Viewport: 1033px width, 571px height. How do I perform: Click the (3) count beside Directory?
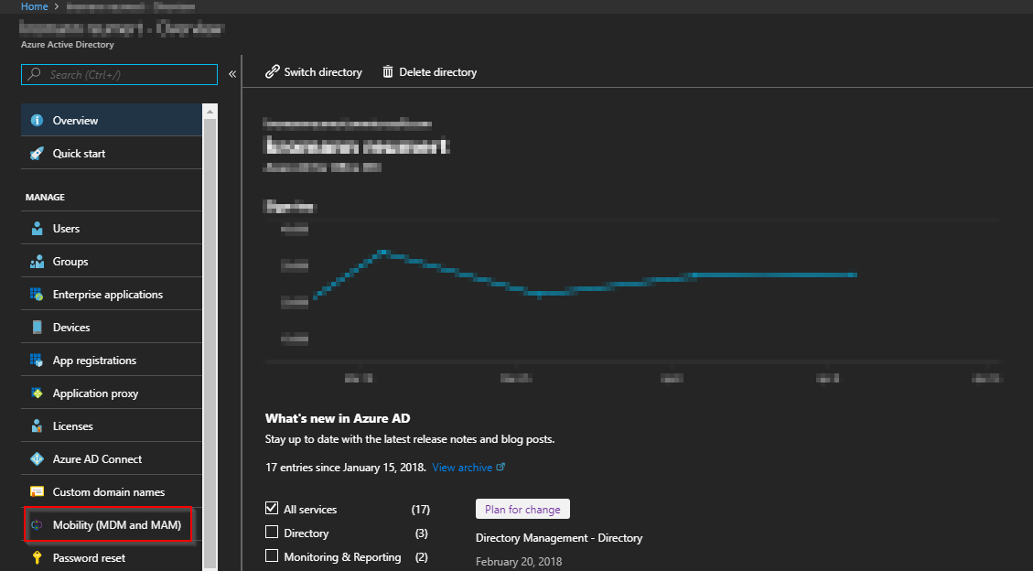coord(422,533)
